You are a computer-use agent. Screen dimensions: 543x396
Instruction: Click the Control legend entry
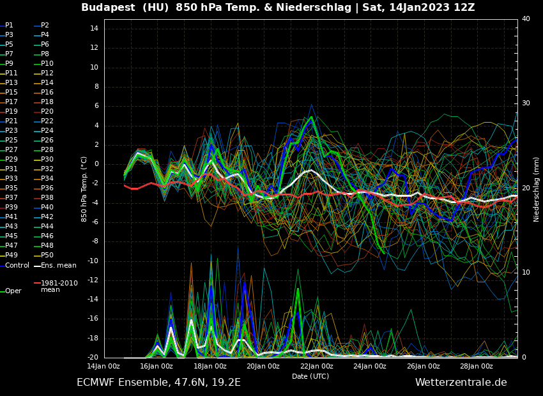pyautogui.click(x=17, y=265)
